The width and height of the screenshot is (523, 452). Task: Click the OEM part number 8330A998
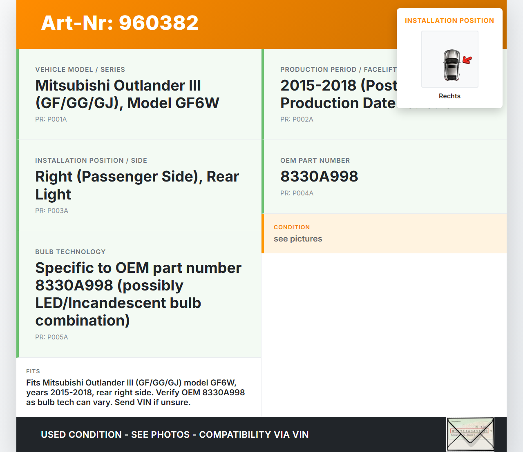(319, 177)
